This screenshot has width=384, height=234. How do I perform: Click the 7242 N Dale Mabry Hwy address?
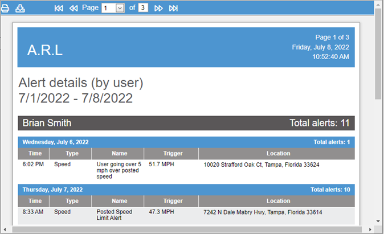(263, 212)
